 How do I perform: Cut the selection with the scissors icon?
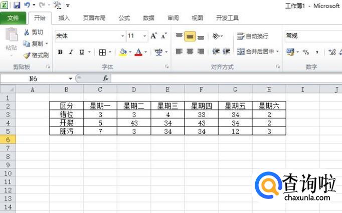[34, 32]
